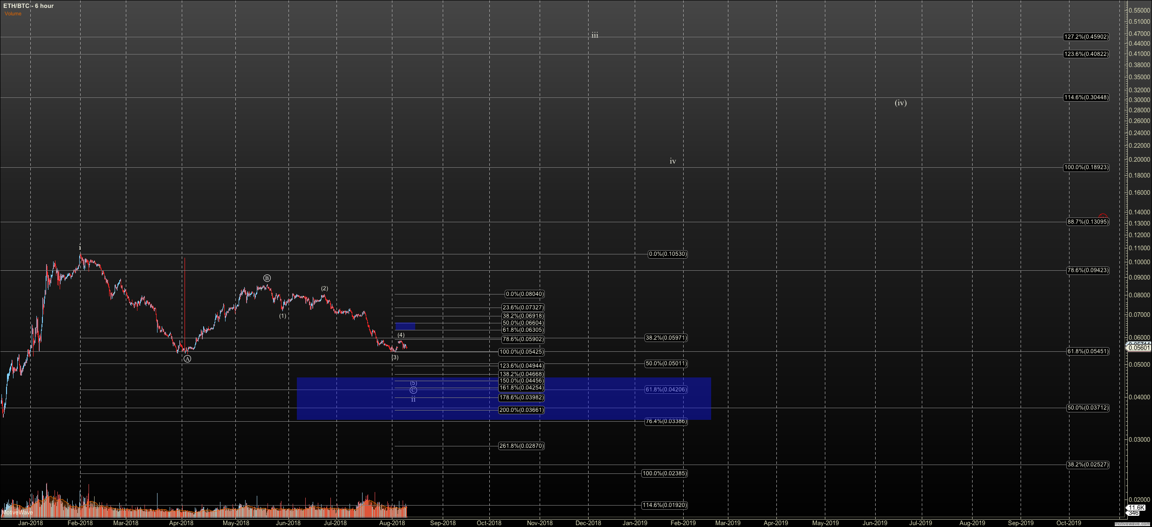
Task: Select the 161.8%(0.04254) level label
Action: [521, 388]
